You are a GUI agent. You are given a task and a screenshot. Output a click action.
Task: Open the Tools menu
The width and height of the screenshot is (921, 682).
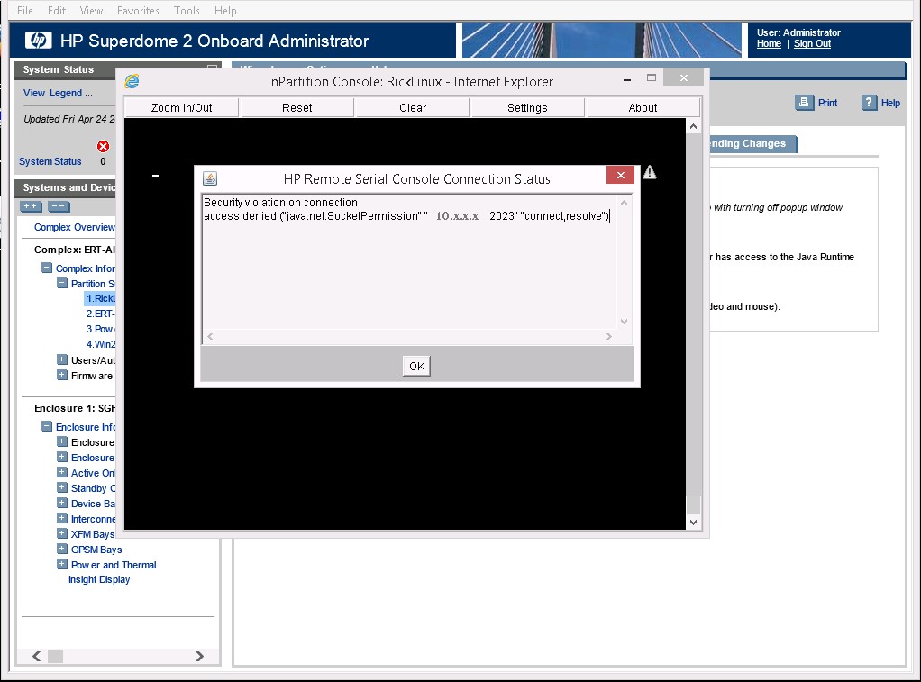(187, 11)
